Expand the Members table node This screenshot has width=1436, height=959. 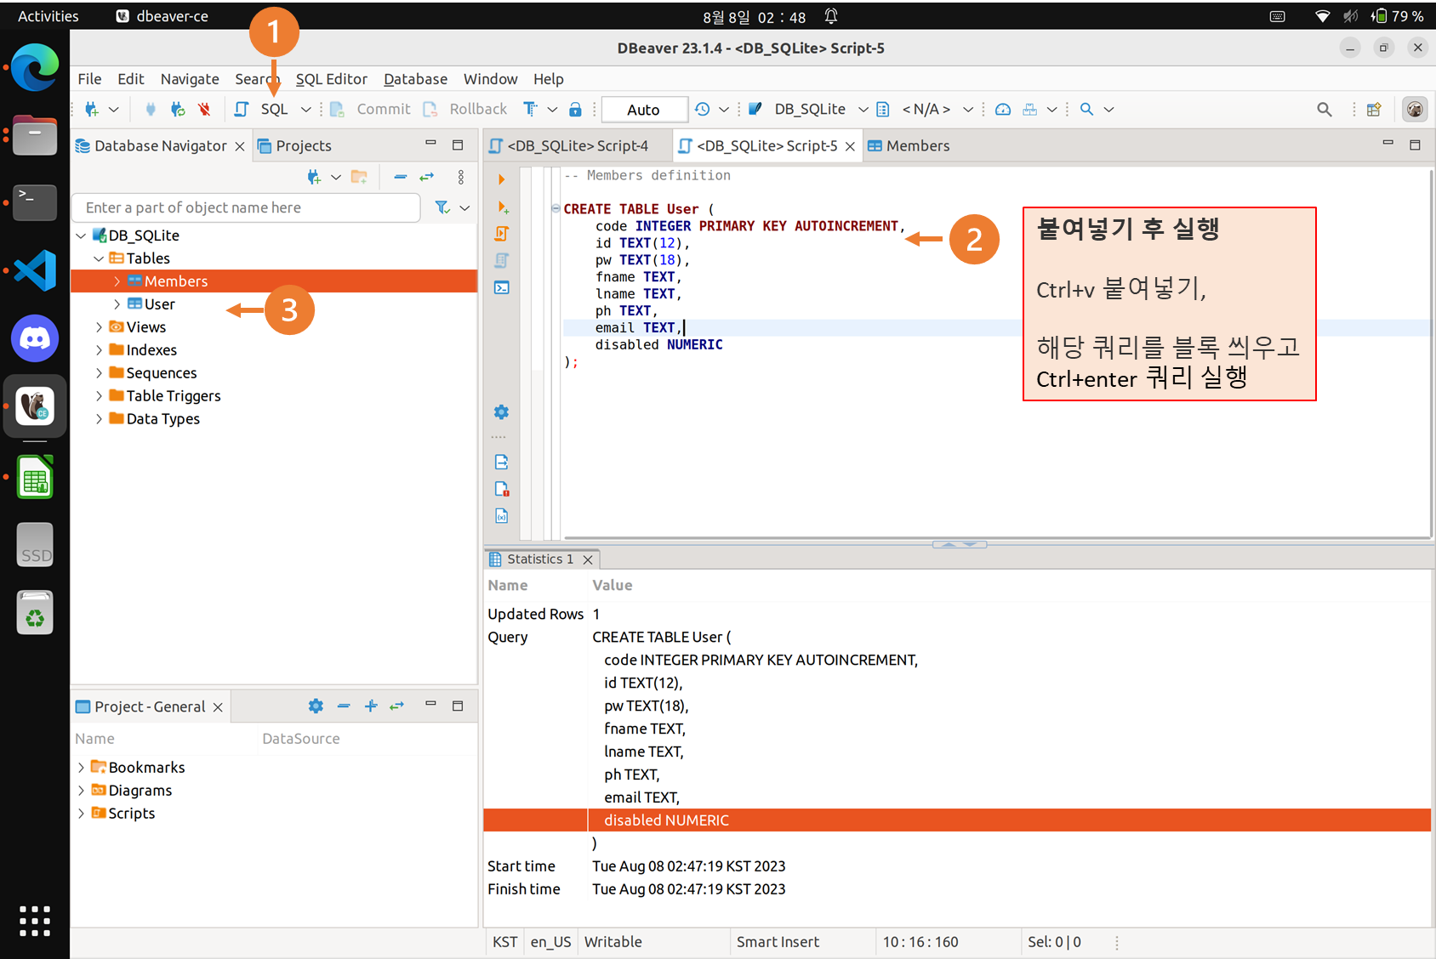(117, 281)
